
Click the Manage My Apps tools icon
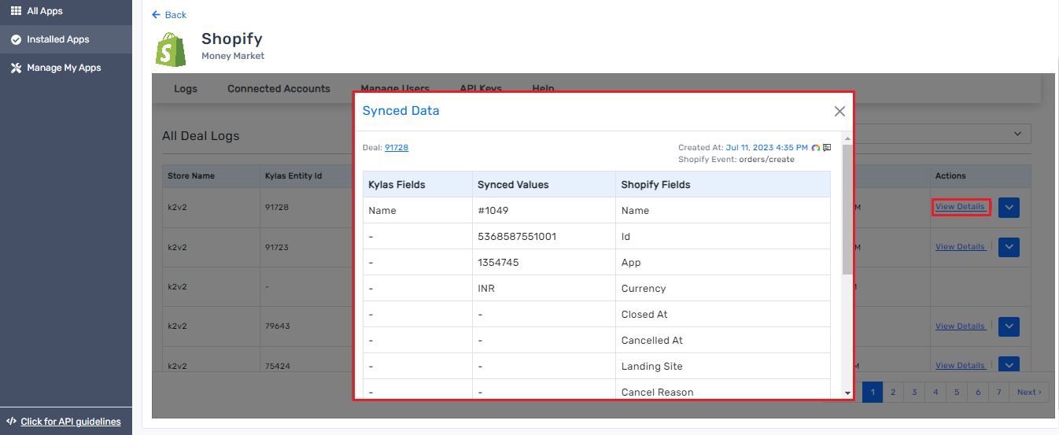click(x=16, y=68)
